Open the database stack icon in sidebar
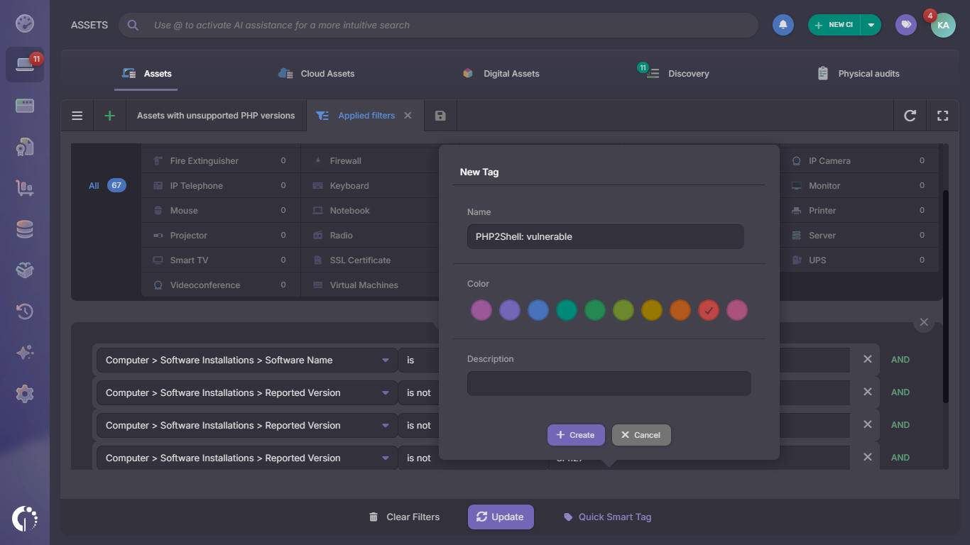The image size is (970, 545). point(25,229)
